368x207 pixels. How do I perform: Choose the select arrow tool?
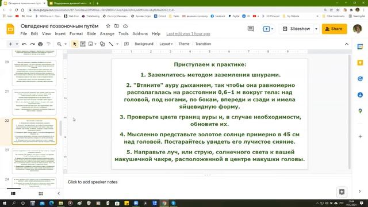[75, 44]
